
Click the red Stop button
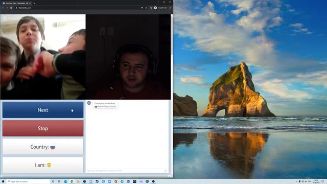(x=43, y=128)
